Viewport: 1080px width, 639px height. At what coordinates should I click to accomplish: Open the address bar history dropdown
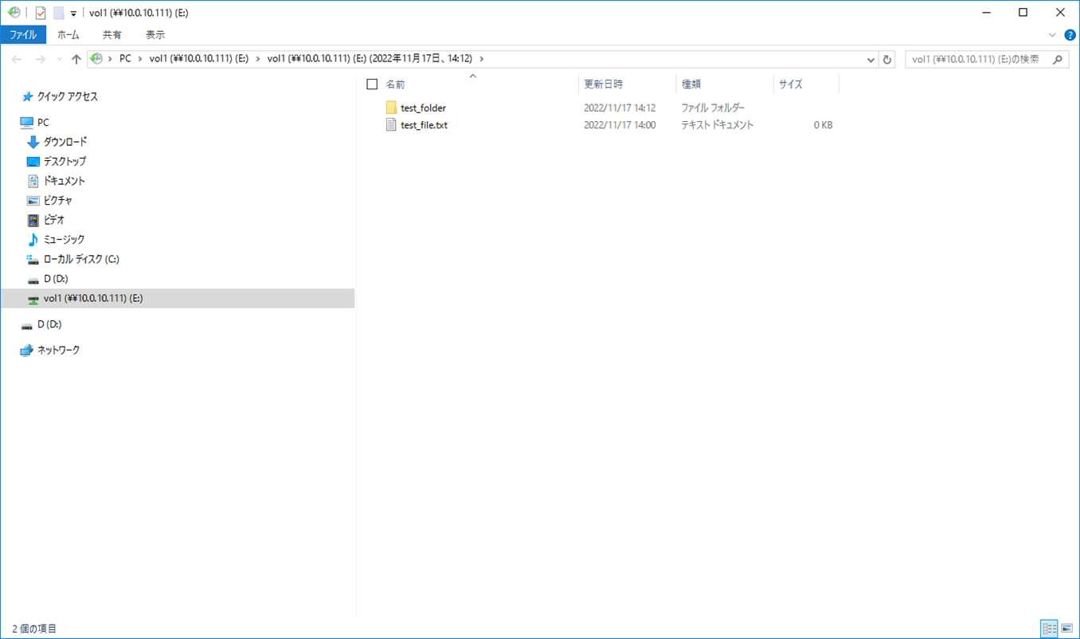871,60
